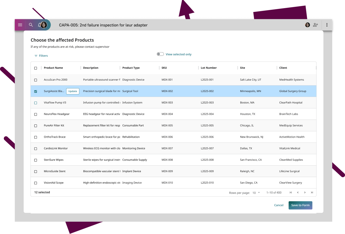This screenshot has height=234, width=345.
Task: Sort by Site column header
Action: pyautogui.click(x=243, y=68)
